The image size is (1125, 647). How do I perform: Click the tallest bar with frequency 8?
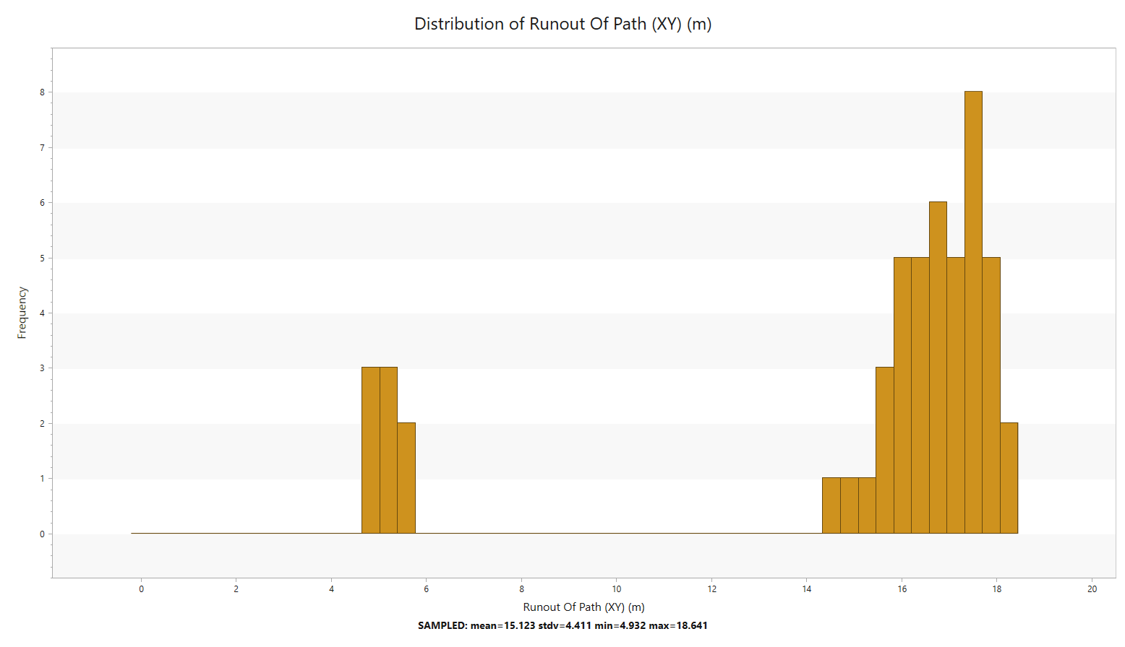point(973,312)
